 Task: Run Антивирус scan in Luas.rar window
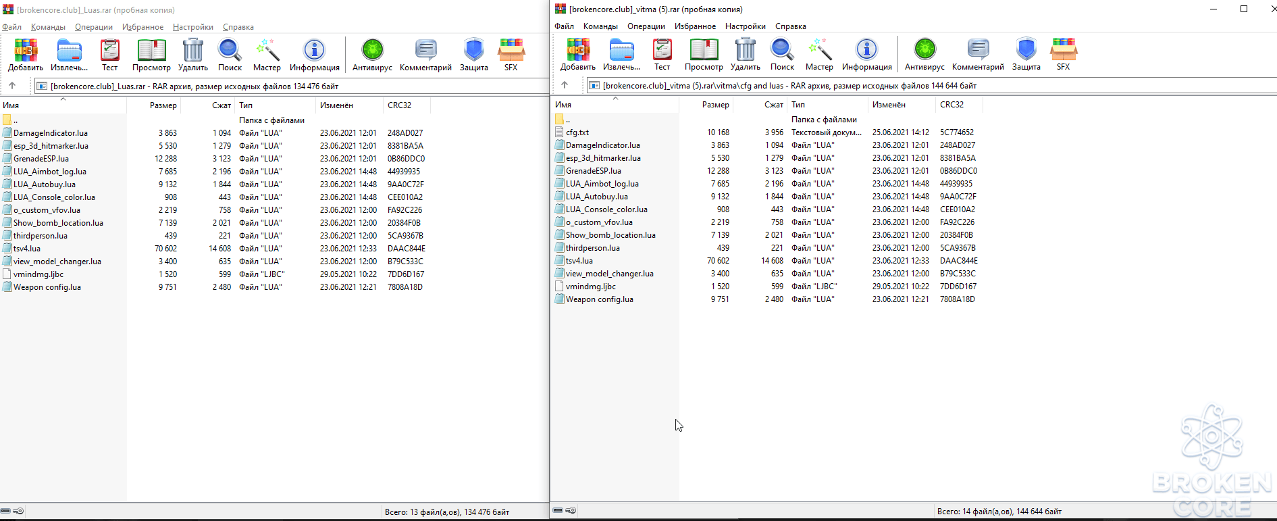point(372,55)
